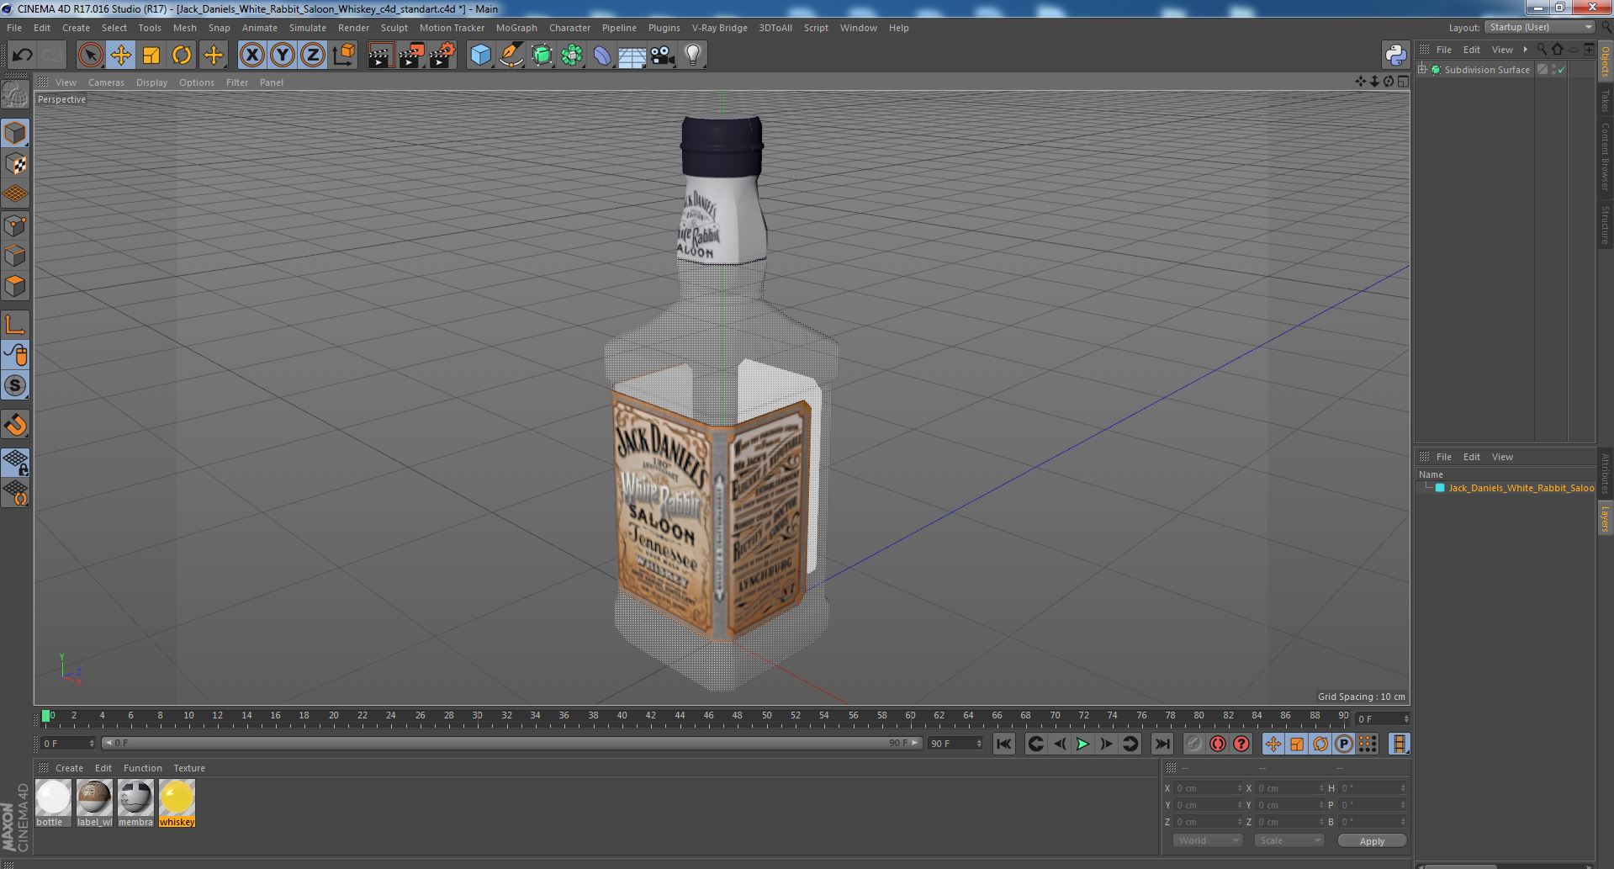The width and height of the screenshot is (1614, 869).
Task: Click the end frame 90 F field
Action: 955,743
